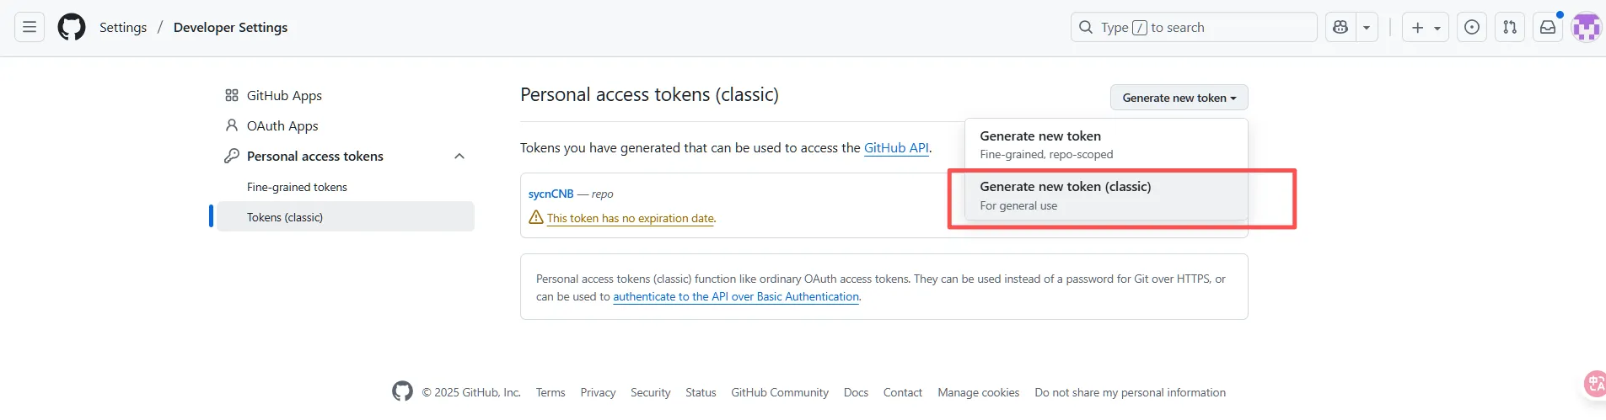Click the search input field
1606x420 pixels.
point(1193,28)
